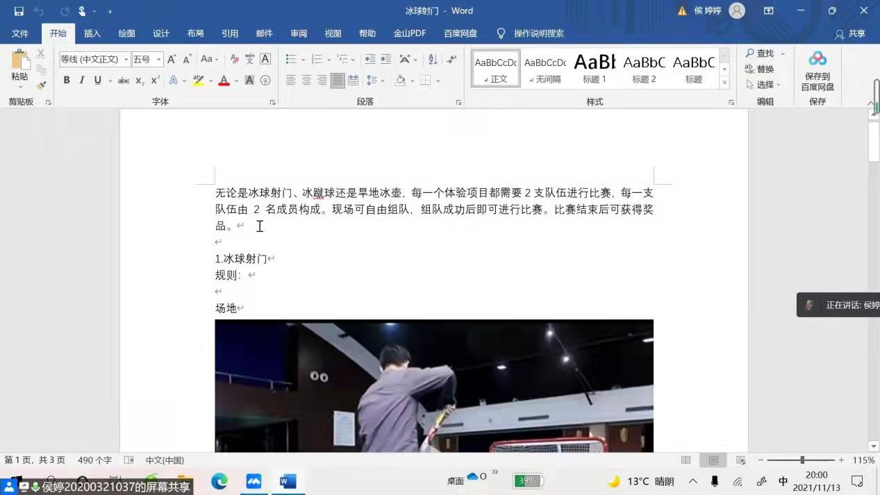The height and width of the screenshot is (495, 880).
Task: Apply text highlight color
Action: pyautogui.click(x=199, y=81)
